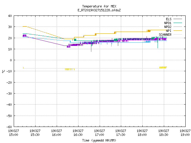Click the yellow SCANNER noise burst near 16:18
Image resolution: width=191 pixels, height=143 pixels.
(x=70, y=69)
